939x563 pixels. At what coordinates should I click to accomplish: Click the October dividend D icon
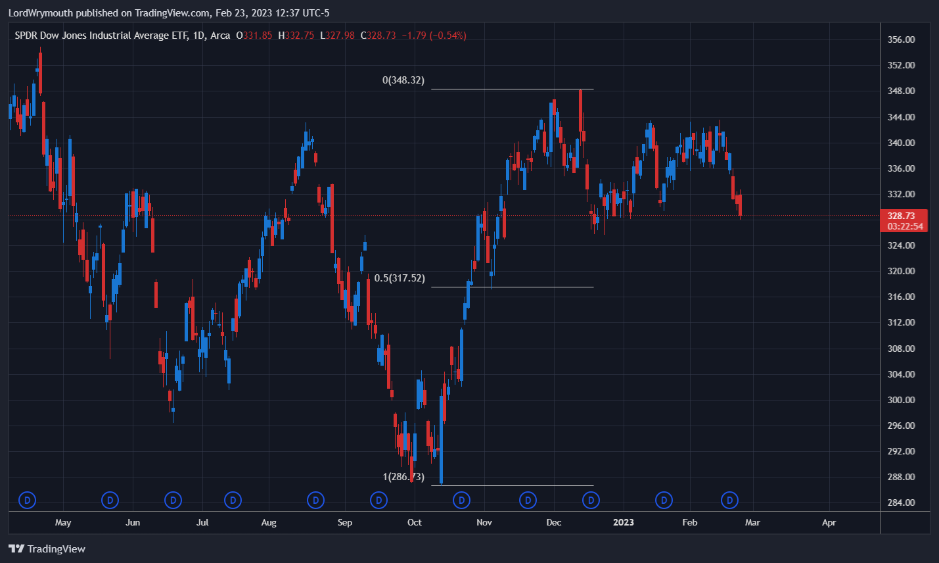pyautogui.click(x=461, y=501)
